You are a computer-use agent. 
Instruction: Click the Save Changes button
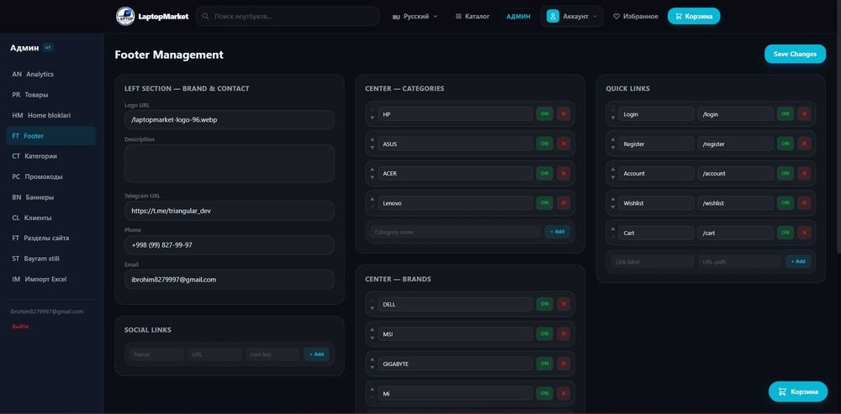(795, 54)
